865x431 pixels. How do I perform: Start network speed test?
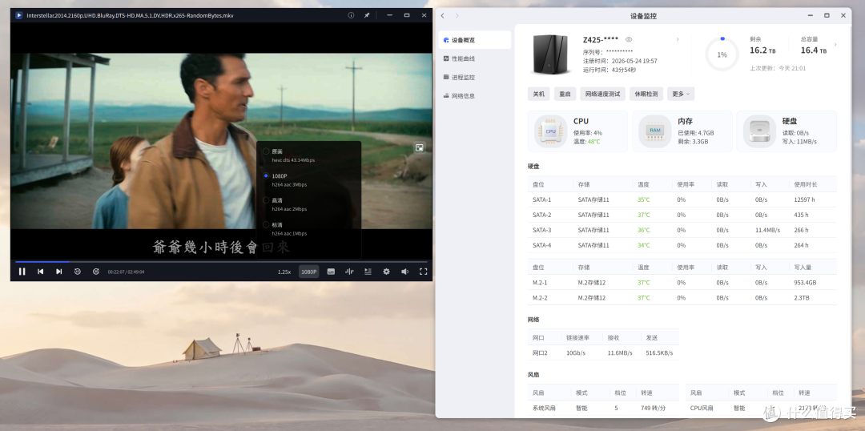[x=602, y=94]
